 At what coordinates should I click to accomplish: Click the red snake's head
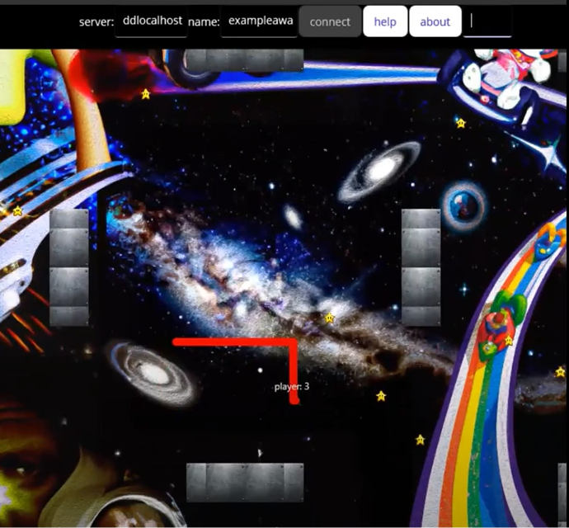(294, 401)
